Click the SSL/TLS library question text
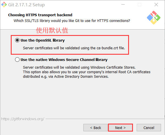Image resolution: width=165 pixels, height=135 pixels. (x=72, y=21)
